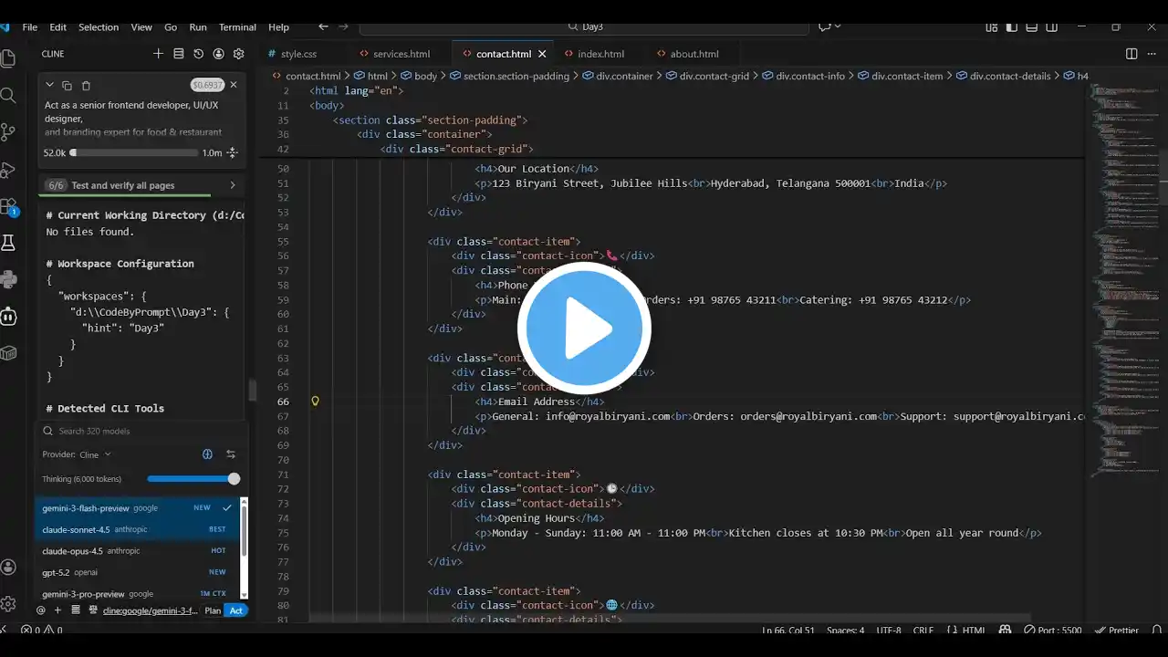This screenshot has height=657, width=1168.
Task: Select the claude-sonnet-4.5 model
Action: (137, 529)
